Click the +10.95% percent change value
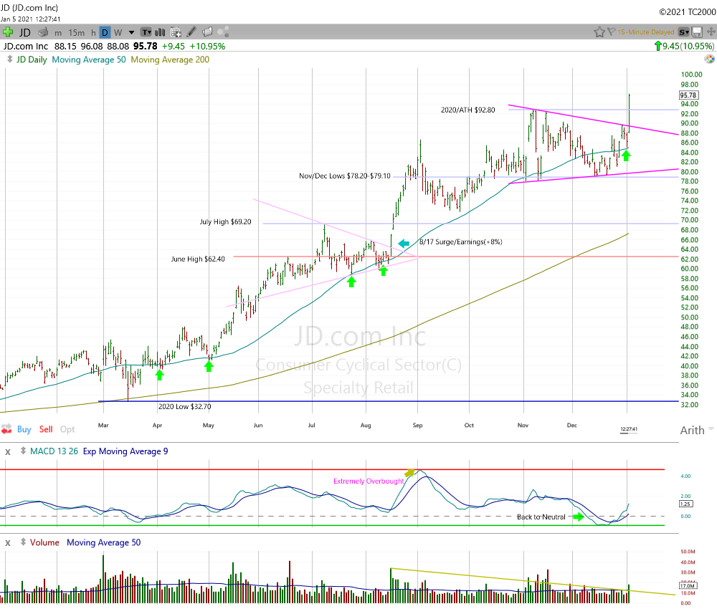 [207, 46]
